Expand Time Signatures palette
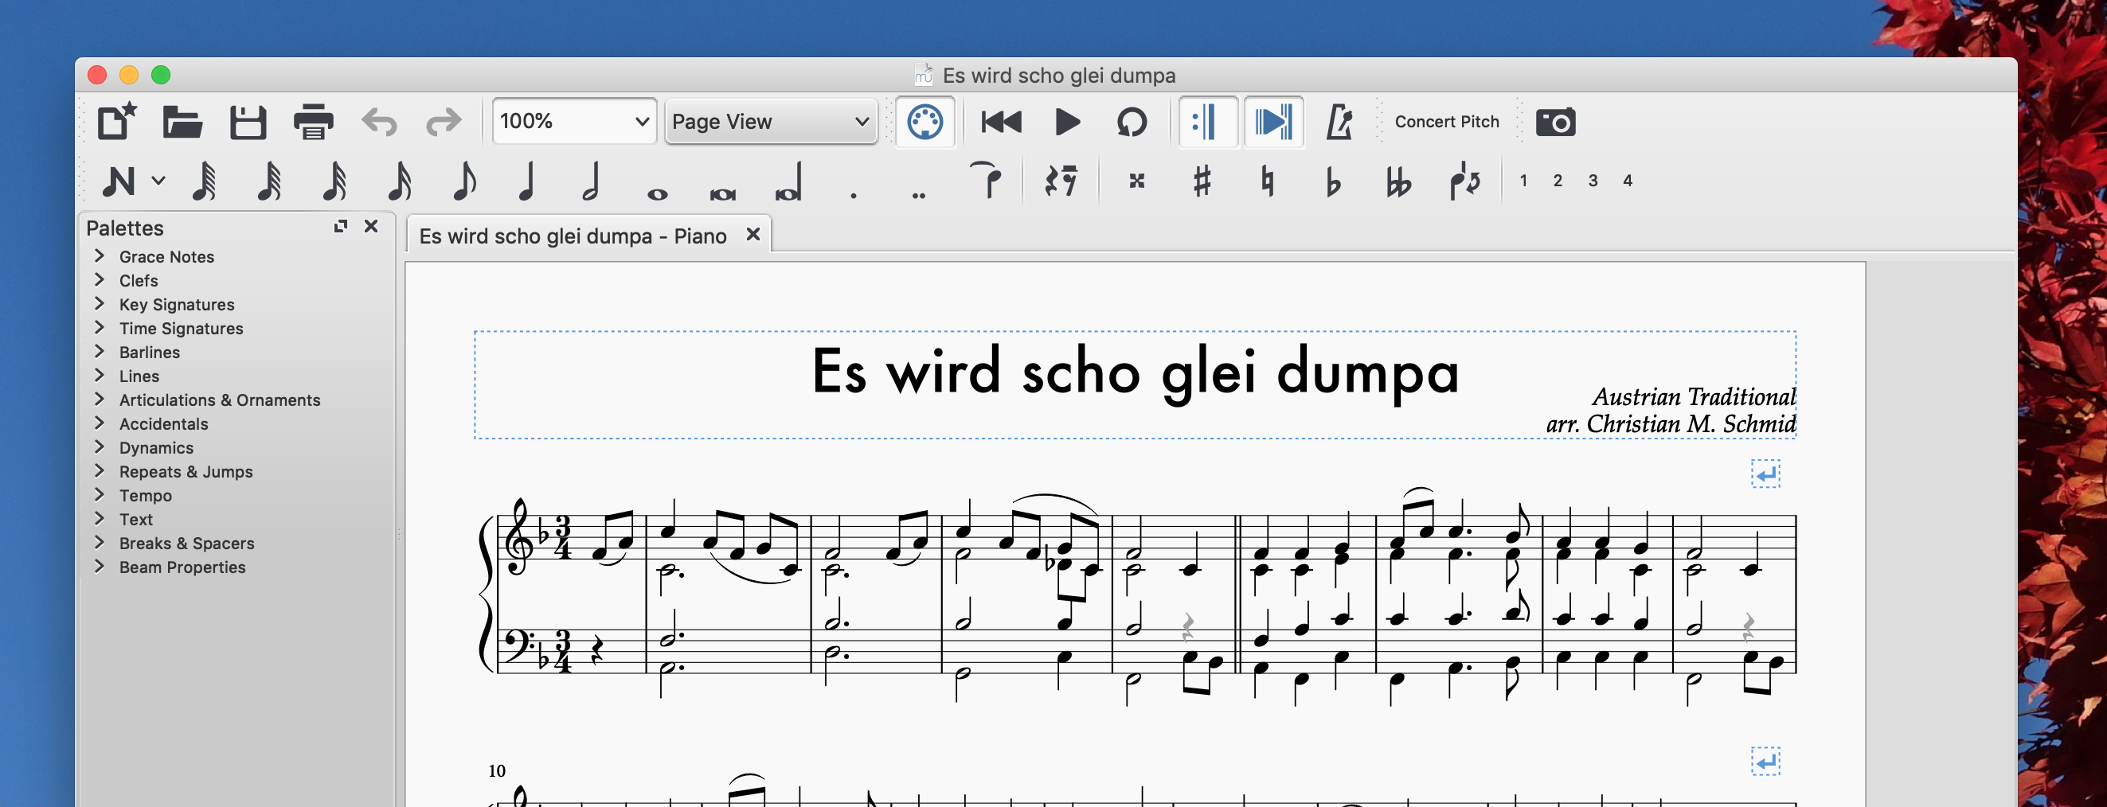The image size is (2107, 807). coord(100,327)
